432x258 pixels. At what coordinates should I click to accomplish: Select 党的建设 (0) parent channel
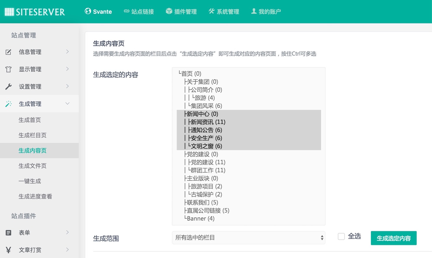(x=249, y=154)
